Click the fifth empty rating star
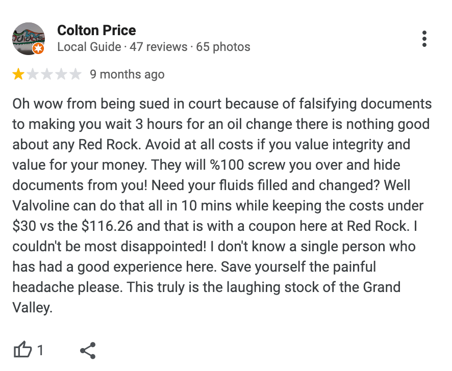 point(76,74)
